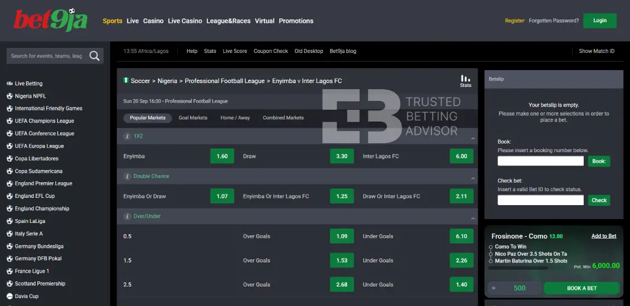Pick Enyimba Or Draw odds 1.07

tap(222, 196)
